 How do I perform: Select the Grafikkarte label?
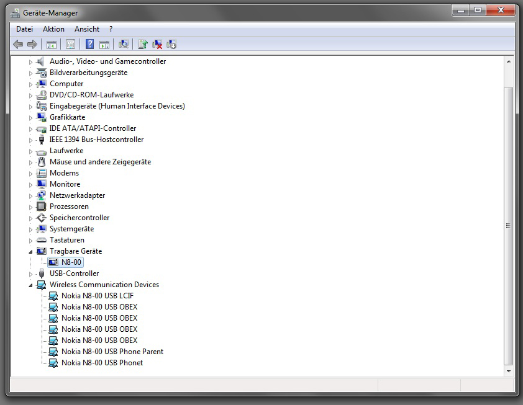(67, 117)
